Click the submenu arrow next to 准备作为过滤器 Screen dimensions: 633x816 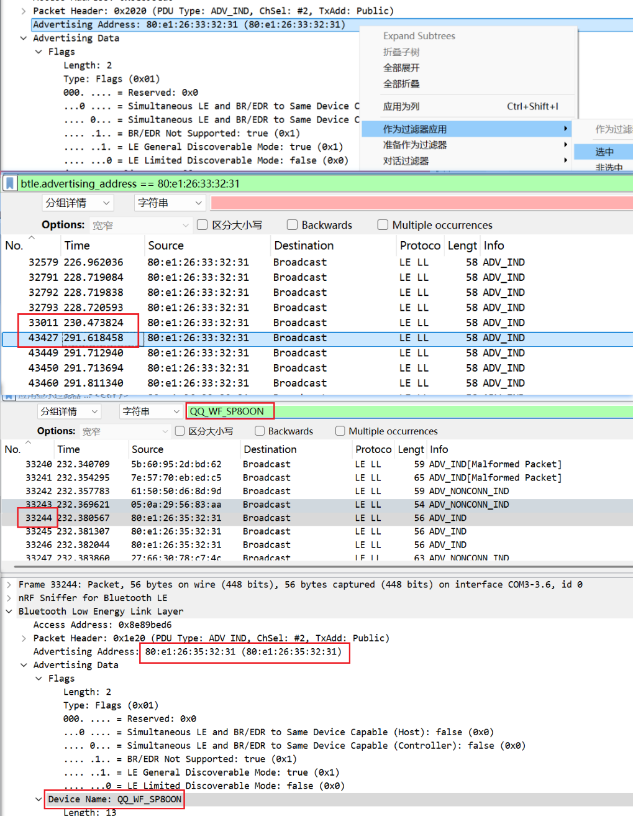[565, 145]
